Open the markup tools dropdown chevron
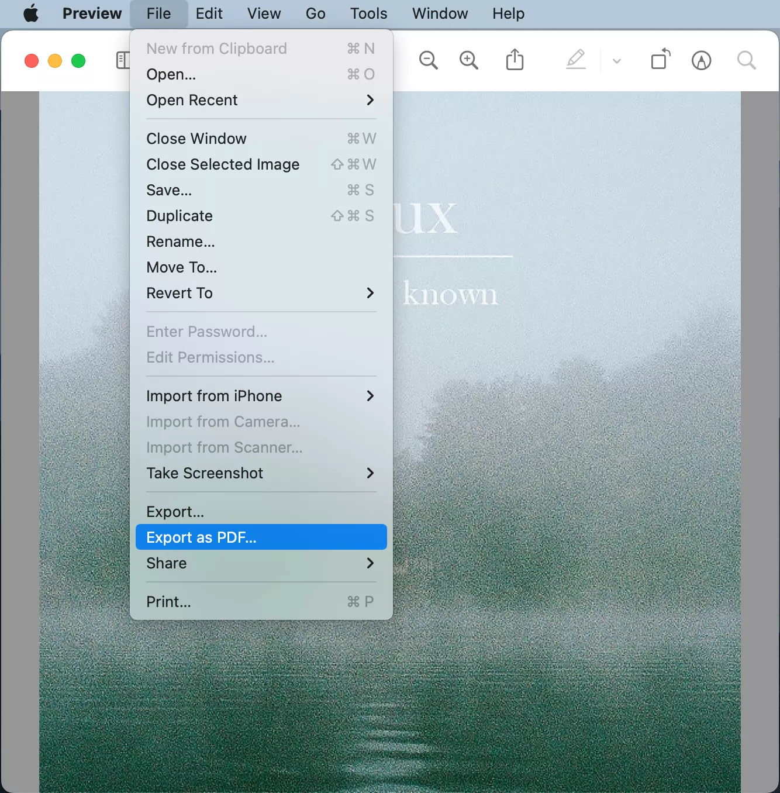 616,61
